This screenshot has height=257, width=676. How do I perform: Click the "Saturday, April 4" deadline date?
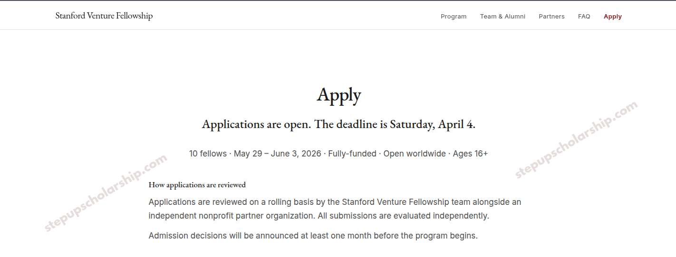coord(432,124)
